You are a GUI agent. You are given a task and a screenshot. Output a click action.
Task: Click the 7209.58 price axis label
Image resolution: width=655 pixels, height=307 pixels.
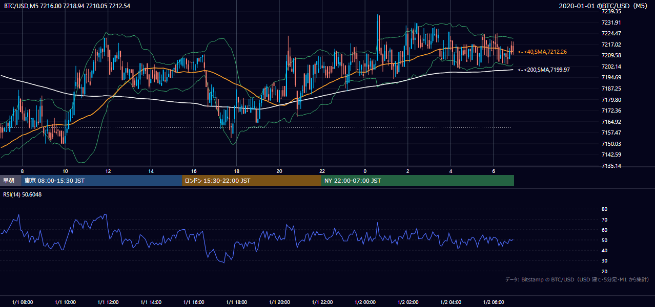pos(611,55)
